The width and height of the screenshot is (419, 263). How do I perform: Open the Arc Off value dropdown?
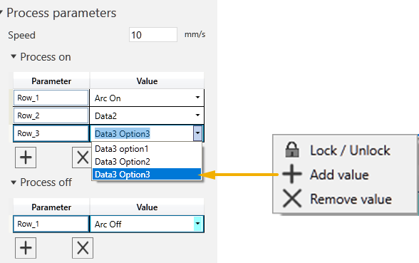coord(198,224)
